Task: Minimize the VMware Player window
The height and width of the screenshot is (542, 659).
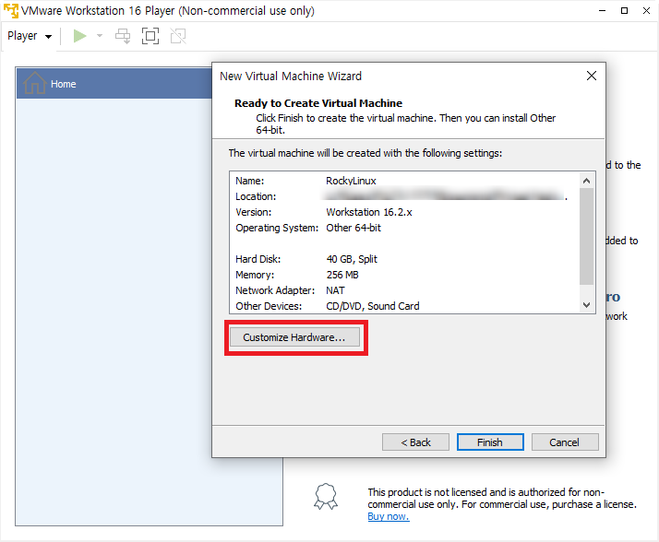Action: pyautogui.click(x=603, y=10)
